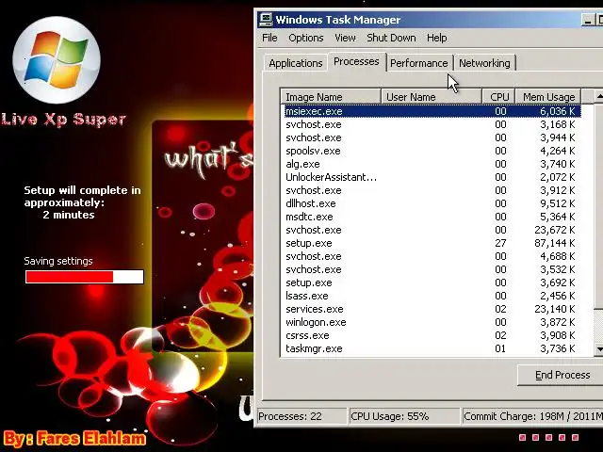Select the alg.exe process

point(432,164)
